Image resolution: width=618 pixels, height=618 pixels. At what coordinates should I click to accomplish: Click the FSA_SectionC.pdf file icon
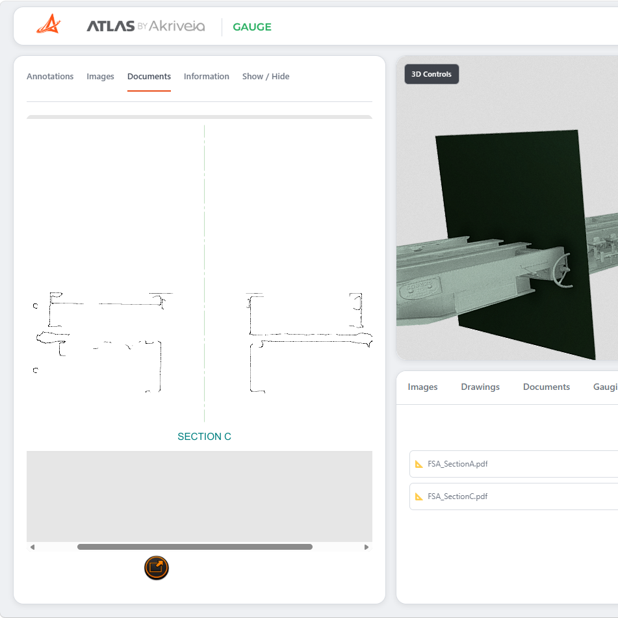pos(419,496)
